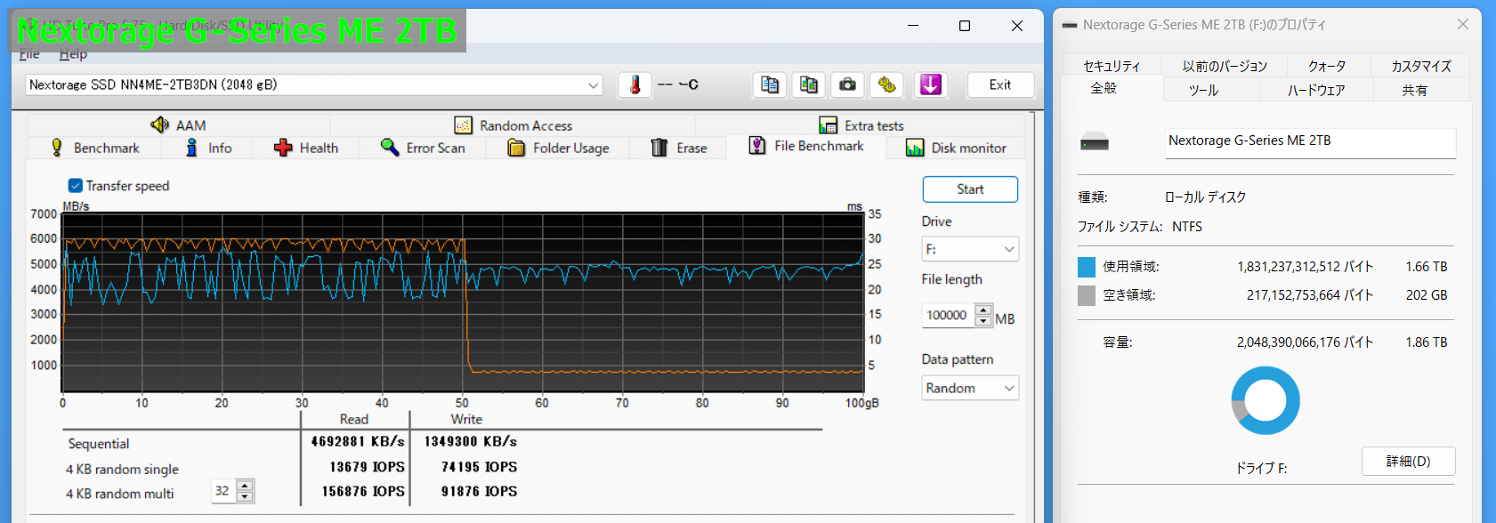Viewport: 1496px width, 523px height.
Task: Open 以前のバージョン tab in properties
Action: coord(1225,66)
